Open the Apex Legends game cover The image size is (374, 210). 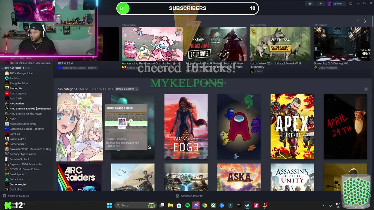(292, 127)
